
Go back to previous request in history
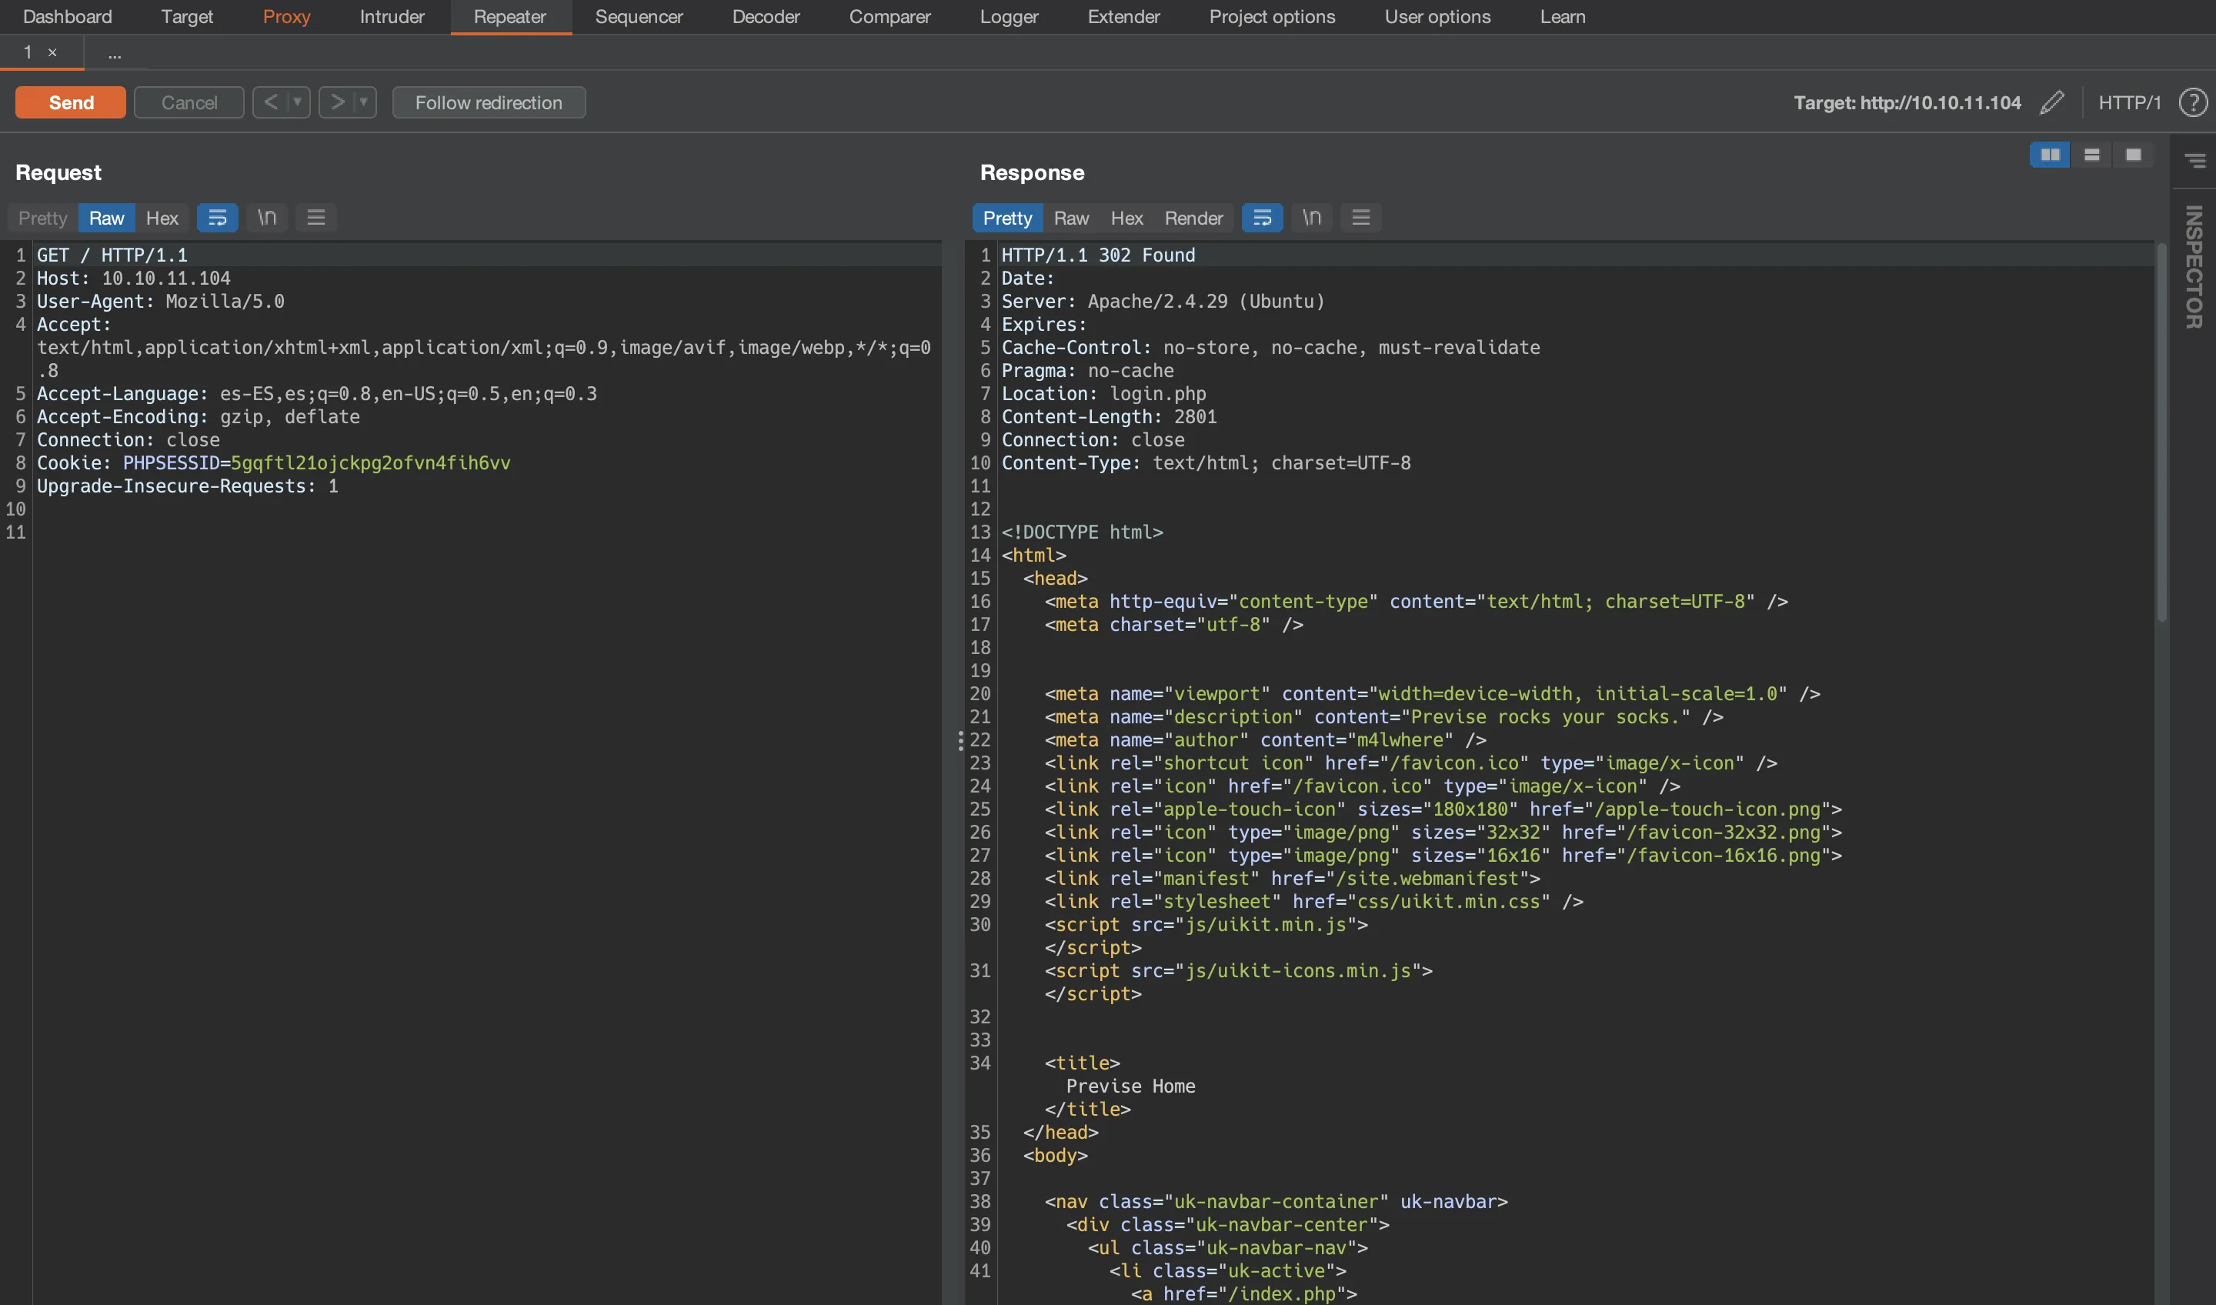[x=271, y=102]
